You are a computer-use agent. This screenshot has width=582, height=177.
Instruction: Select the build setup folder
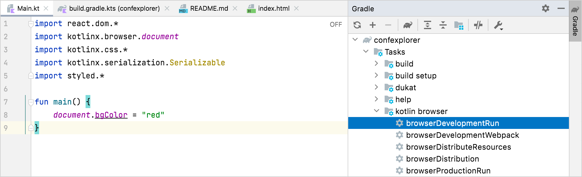coord(459,75)
